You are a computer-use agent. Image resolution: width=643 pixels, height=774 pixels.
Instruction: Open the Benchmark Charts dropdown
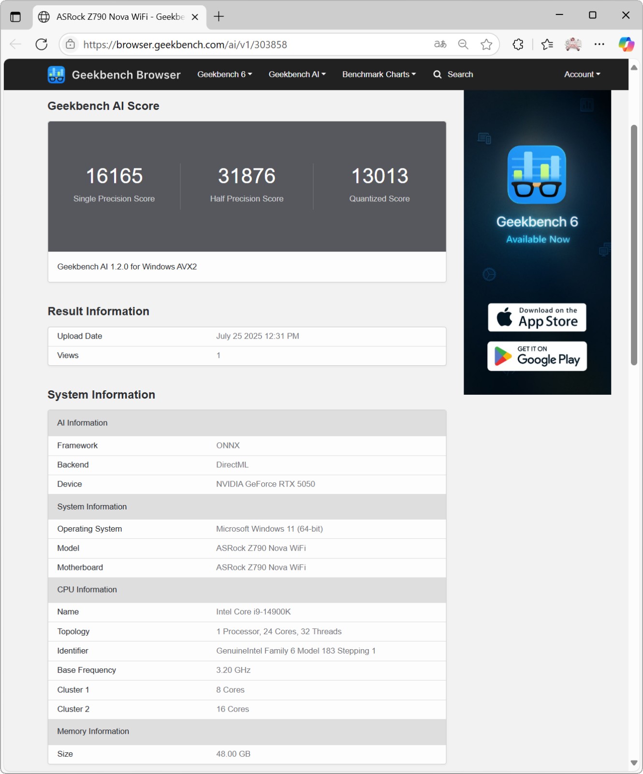coord(379,74)
